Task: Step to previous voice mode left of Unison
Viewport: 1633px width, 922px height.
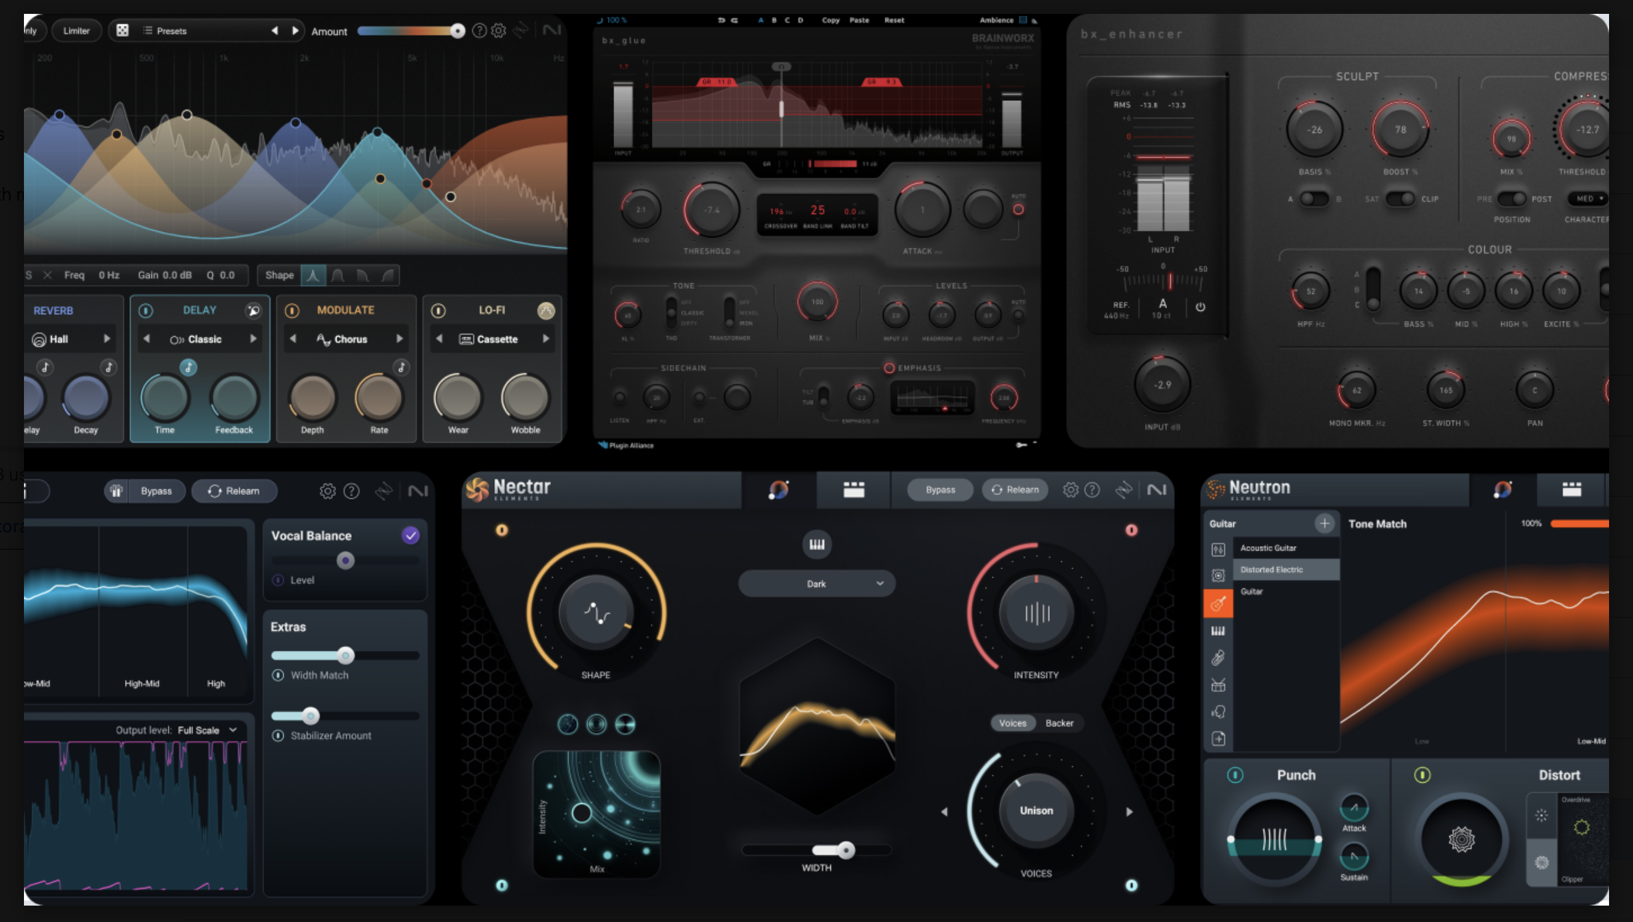Action: tap(944, 811)
